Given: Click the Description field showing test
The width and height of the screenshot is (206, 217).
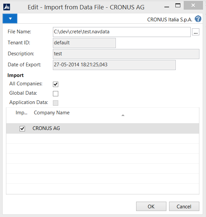Looking at the screenshot, I should click(126, 54).
